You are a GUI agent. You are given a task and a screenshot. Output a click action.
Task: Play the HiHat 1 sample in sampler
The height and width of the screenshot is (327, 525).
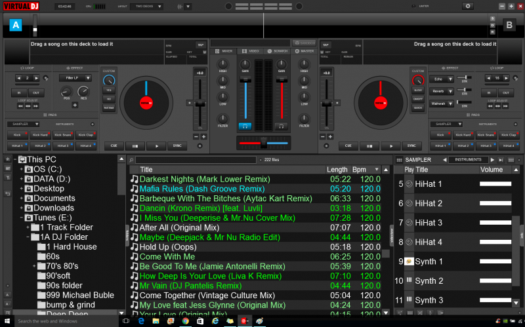tap(409, 184)
